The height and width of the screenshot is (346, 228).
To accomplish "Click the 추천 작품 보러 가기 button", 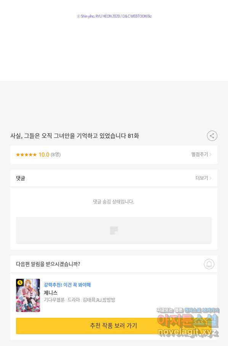I will 114,326.
